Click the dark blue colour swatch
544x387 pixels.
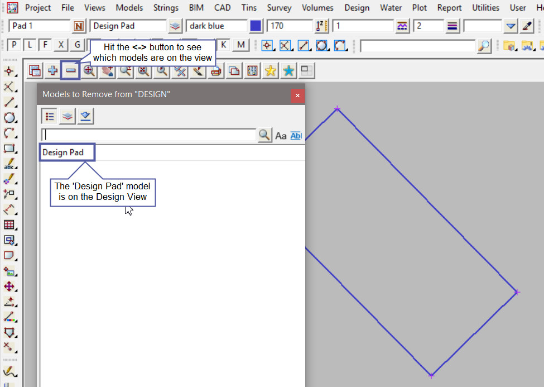click(256, 26)
